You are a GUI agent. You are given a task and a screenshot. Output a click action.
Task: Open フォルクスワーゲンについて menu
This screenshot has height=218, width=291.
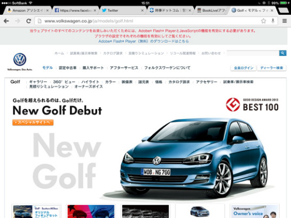167,68
